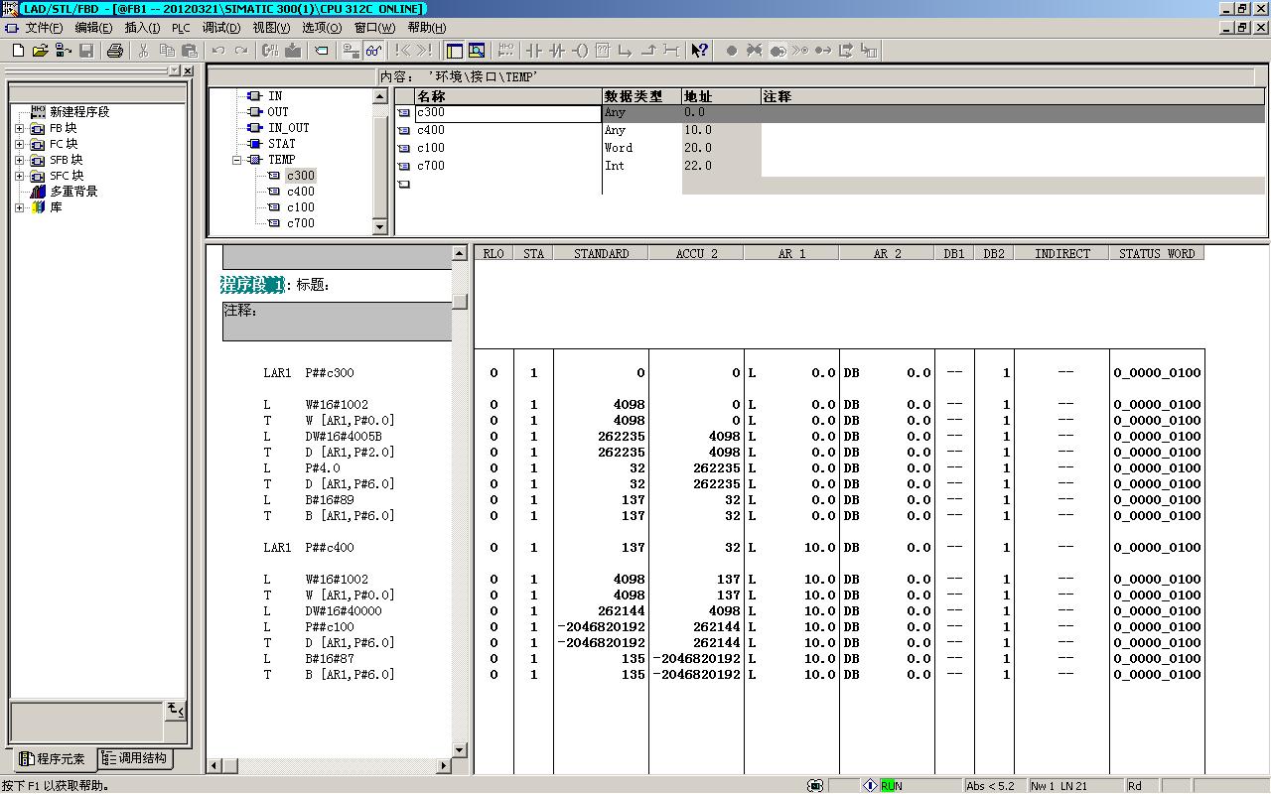Open the PLC menu
Screen dimensions: 1271x794
point(181,28)
